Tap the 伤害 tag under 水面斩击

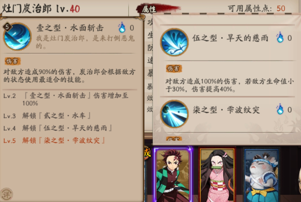pyautogui.click(x=12, y=61)
